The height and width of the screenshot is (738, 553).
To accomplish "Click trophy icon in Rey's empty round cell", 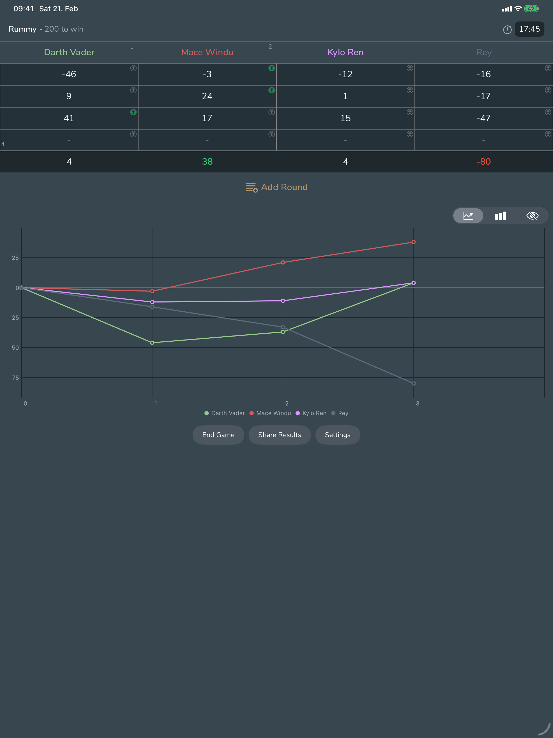I will coord(548,134).
